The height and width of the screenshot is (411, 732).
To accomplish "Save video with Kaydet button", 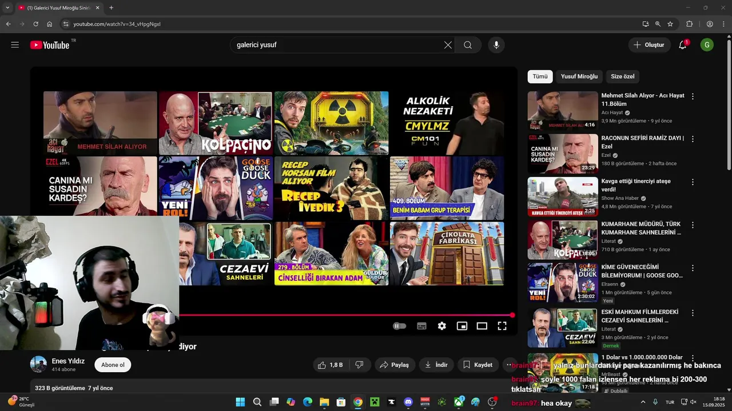I will pos(478,365).
